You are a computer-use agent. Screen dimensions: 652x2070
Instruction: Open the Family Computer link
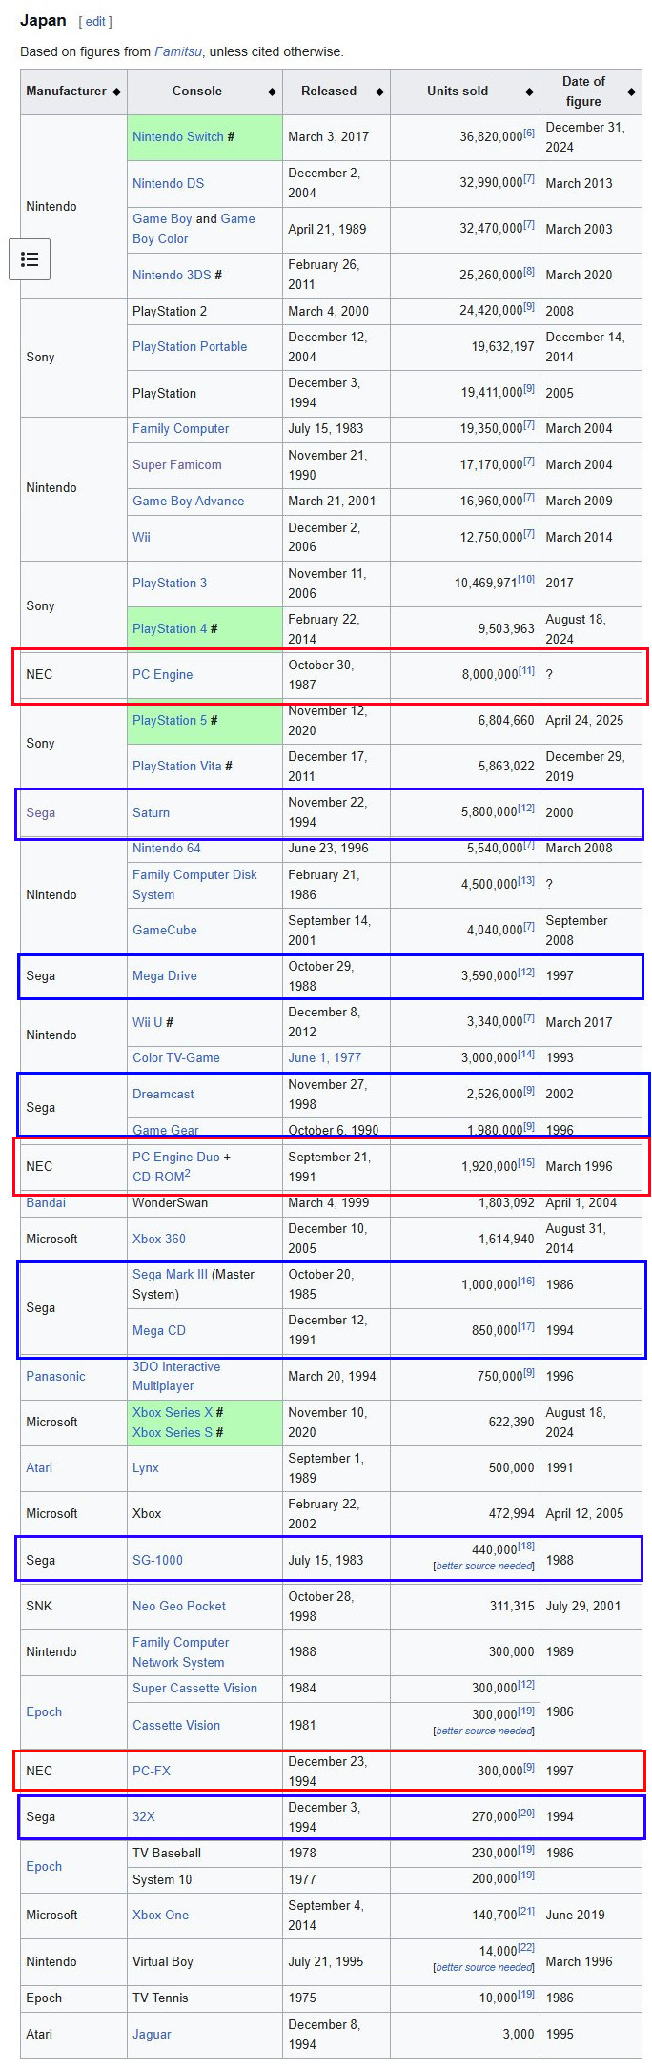click(181, 428)
